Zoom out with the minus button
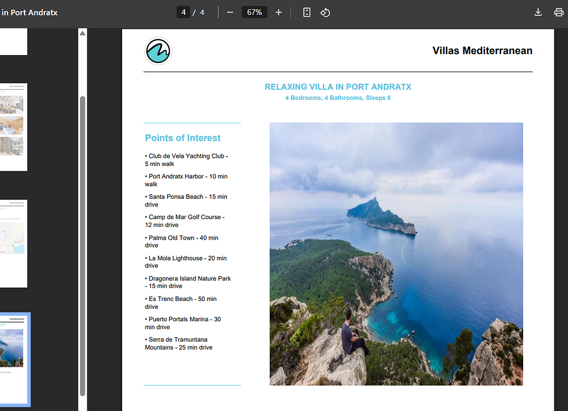 click(230, 12)
